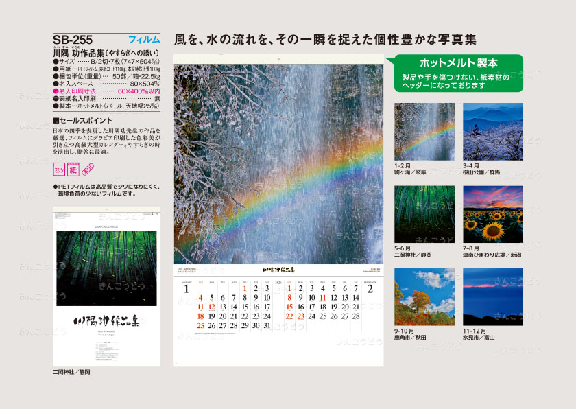Click the pink 紙 paper icon
The height and width of the screenshot is (409, 576).
click(73, 170)
